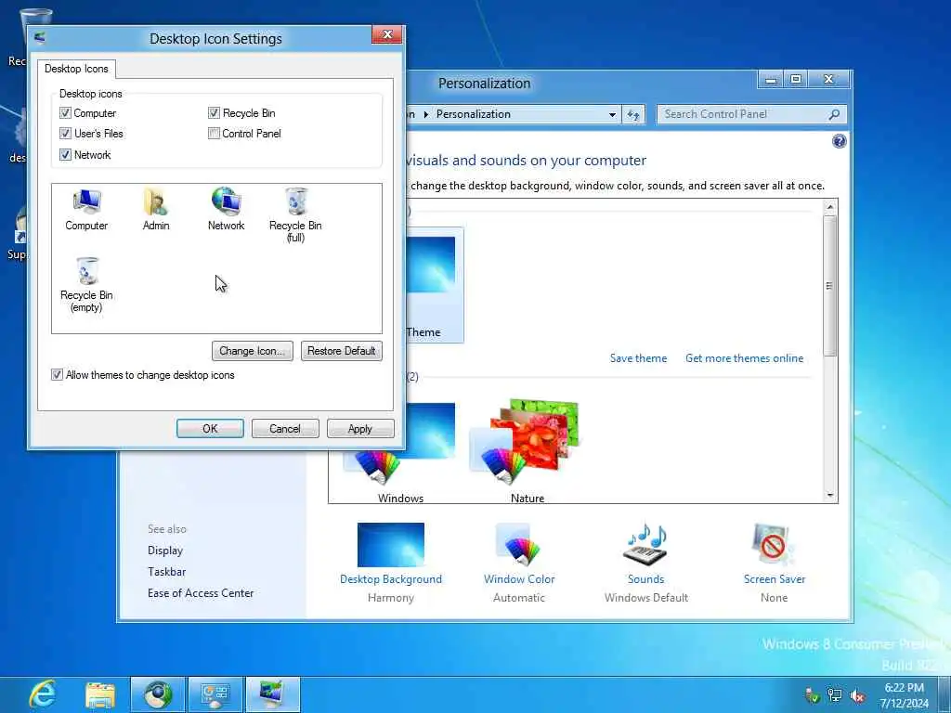Open help in Personalization window
Viewport: 951px width, 713px height.
click(839, 141)
